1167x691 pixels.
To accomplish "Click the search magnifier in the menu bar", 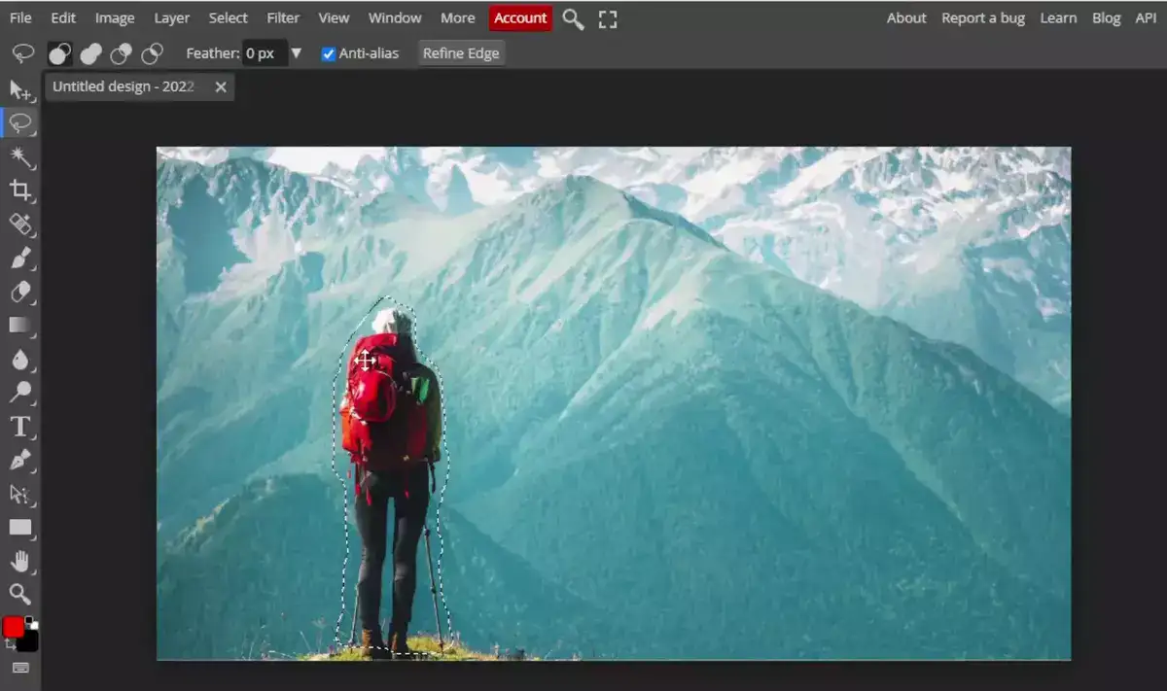I will [x=574, y=18].
